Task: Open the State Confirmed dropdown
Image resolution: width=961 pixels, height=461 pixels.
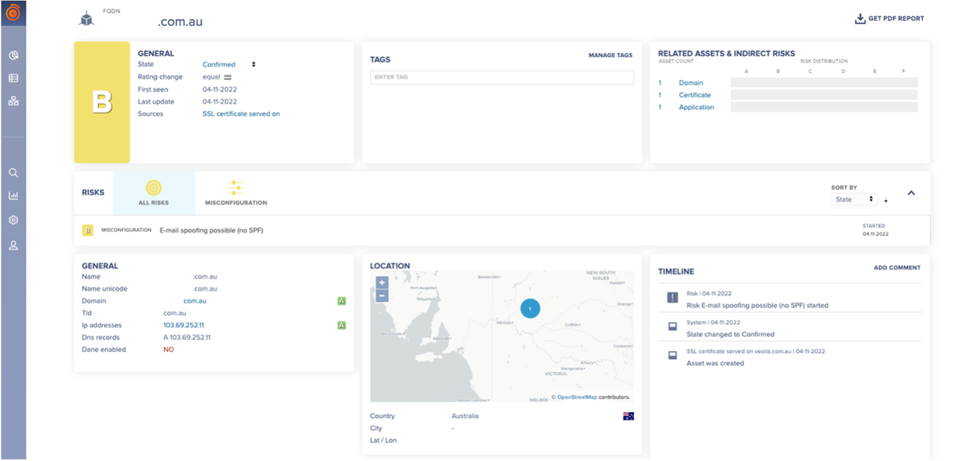Action: point(230,65)
